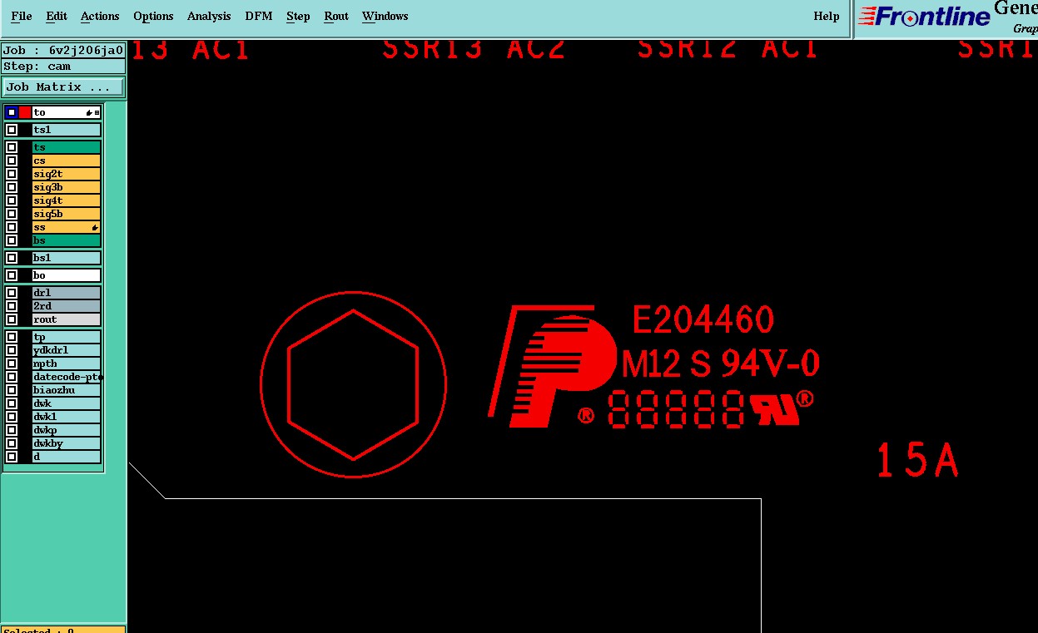Click the bs layer name
Screen dimensions: 1038x633
tap(67, 240)
